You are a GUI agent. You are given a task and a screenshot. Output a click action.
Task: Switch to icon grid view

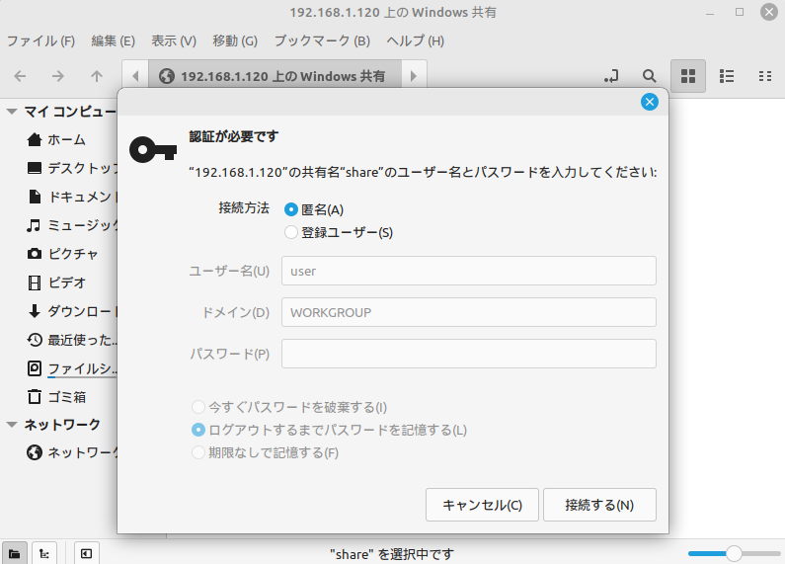pyautogui.click(x=688, y=76)
